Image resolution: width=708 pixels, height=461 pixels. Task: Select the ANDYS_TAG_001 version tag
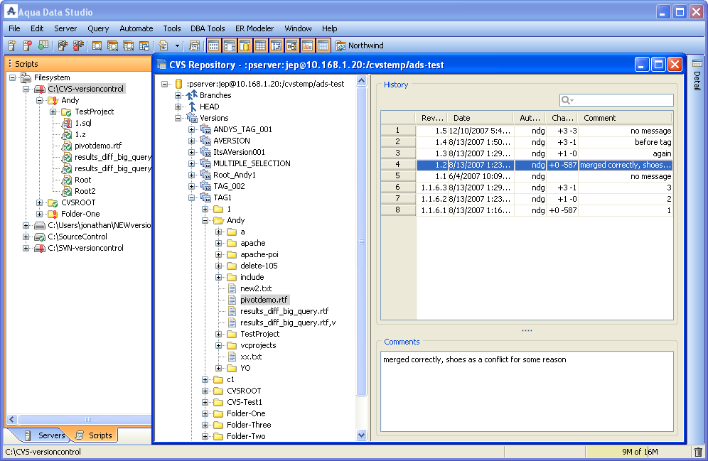click(242, 129)
